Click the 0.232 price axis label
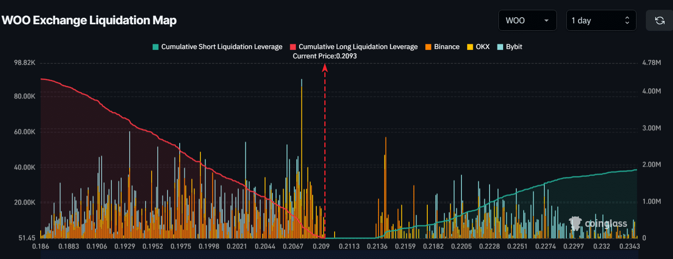 602,246
